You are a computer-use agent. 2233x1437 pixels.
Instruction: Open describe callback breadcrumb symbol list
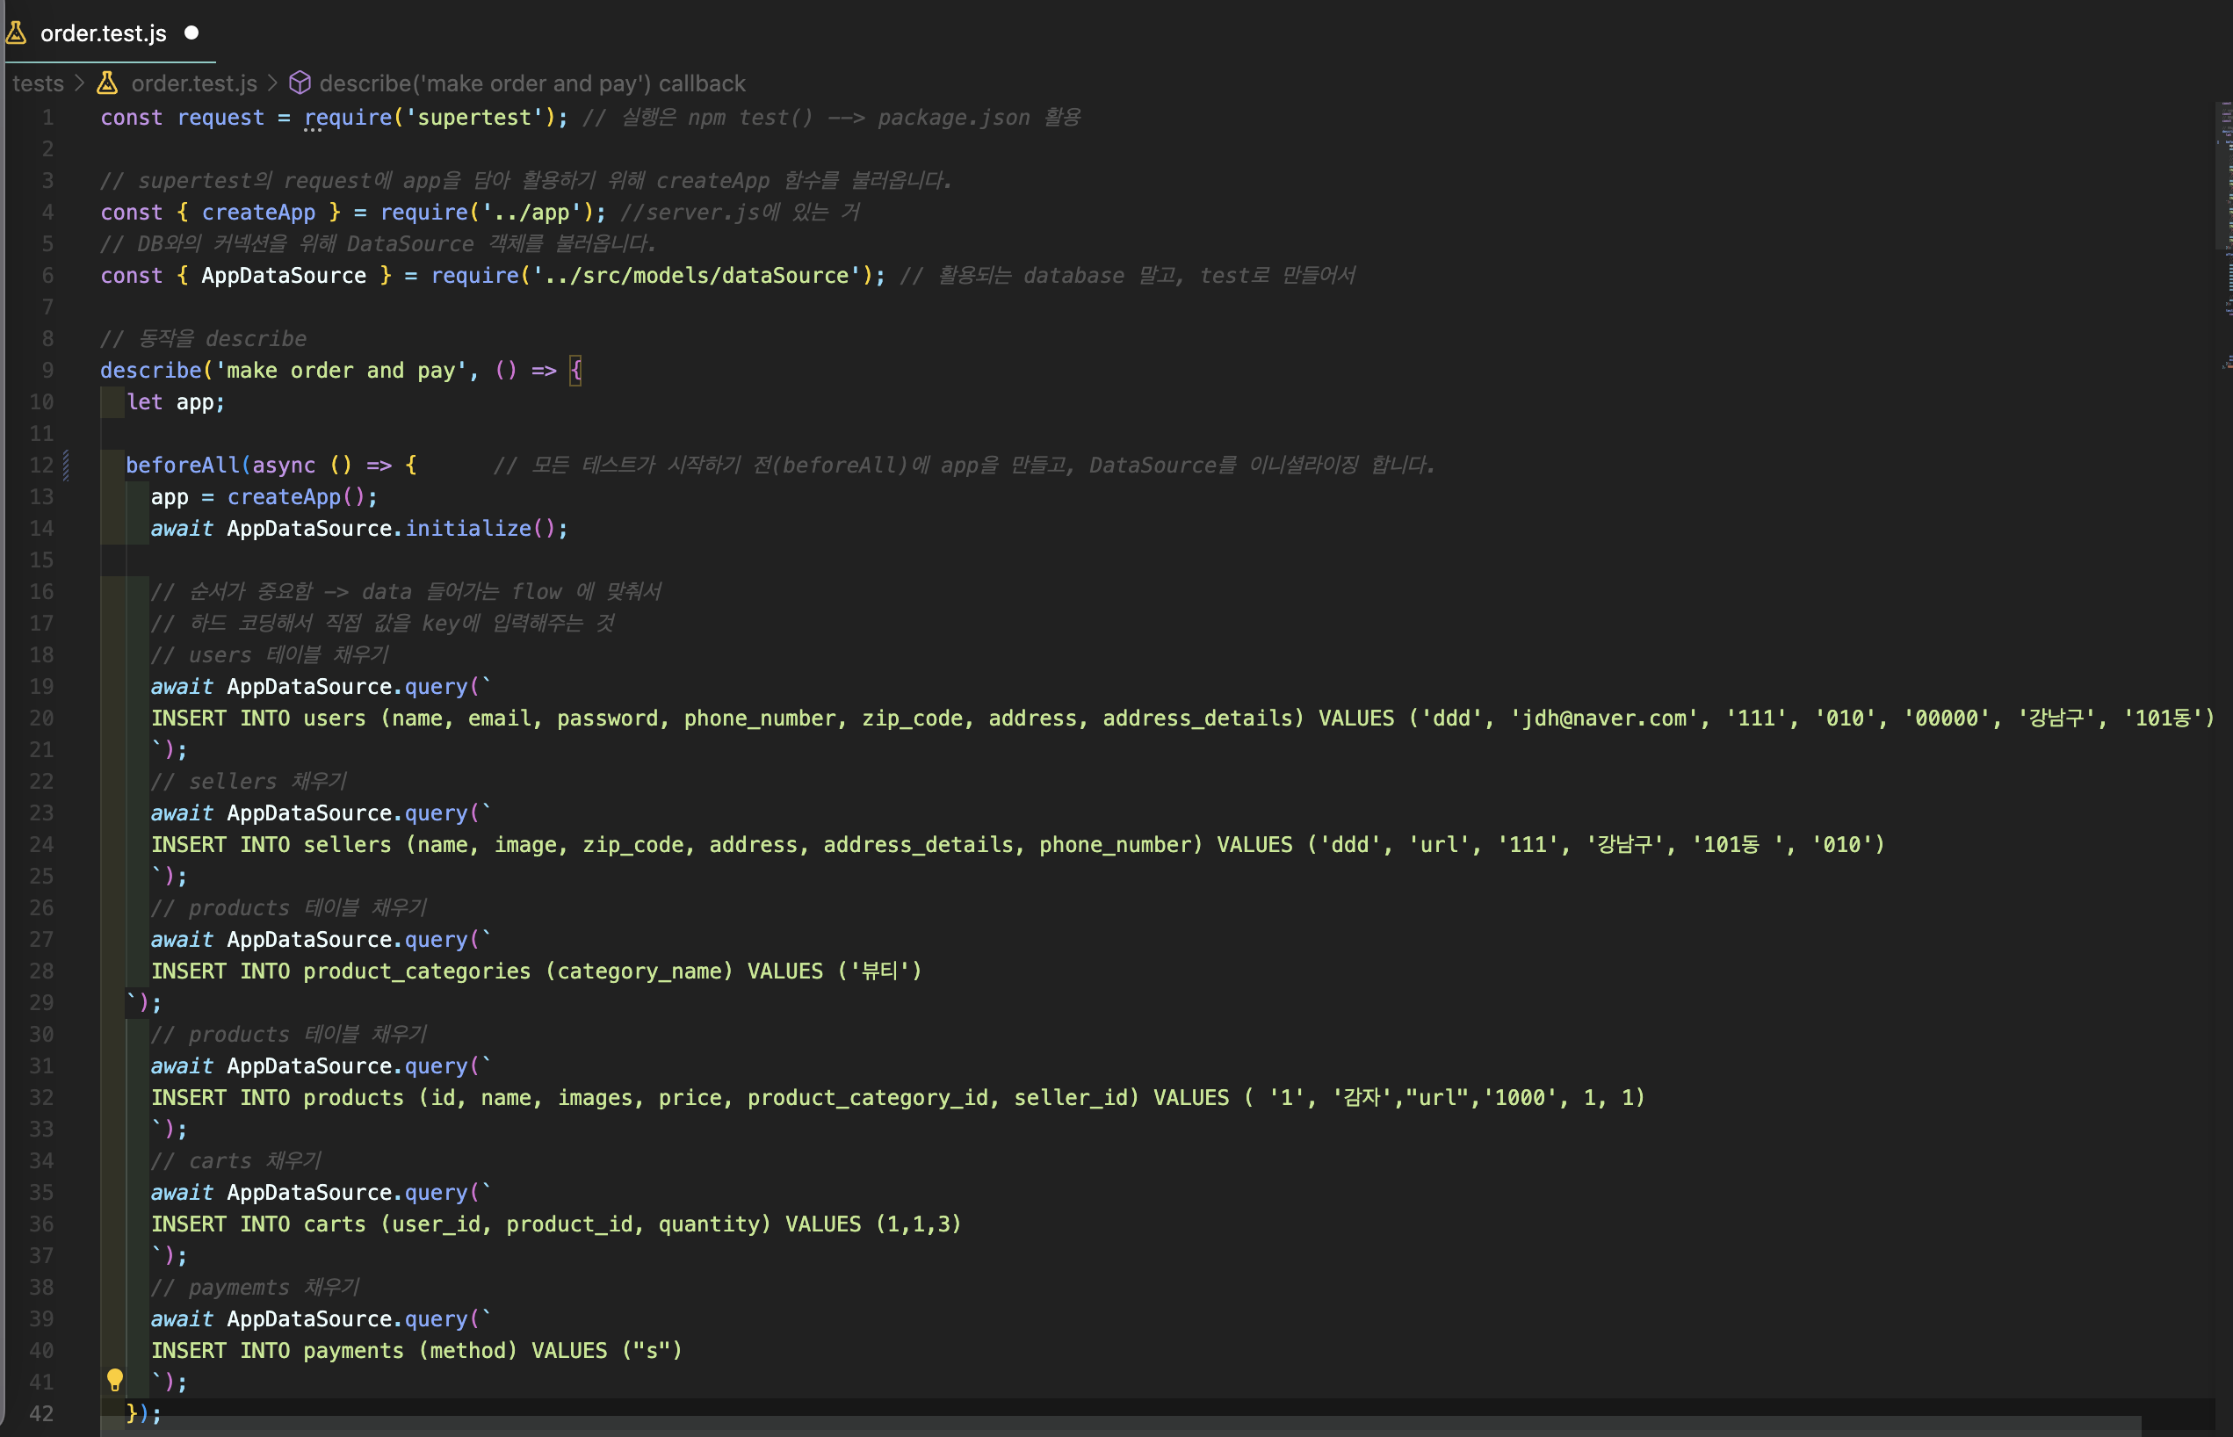point(531,83)
